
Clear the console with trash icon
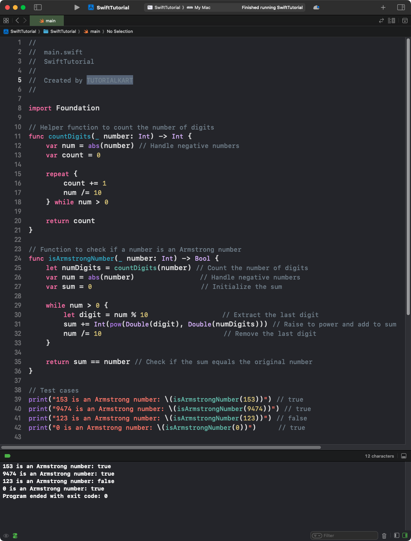pyautogui.click(x=384, y=536)
